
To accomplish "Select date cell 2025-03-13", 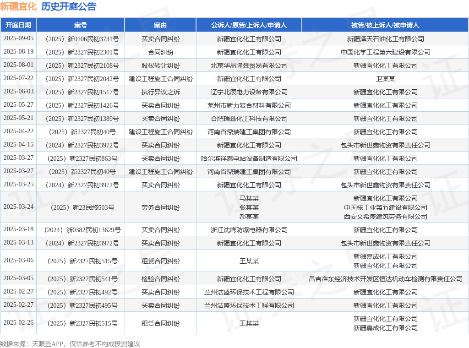I will pos(18,243).
